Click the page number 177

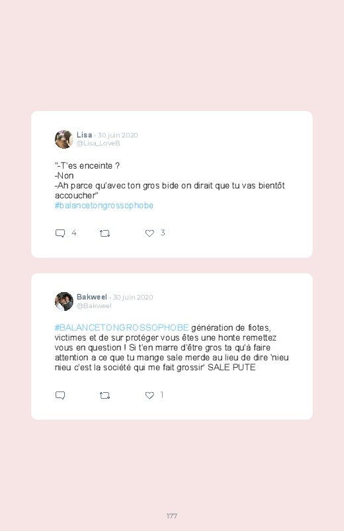[172, 516]
